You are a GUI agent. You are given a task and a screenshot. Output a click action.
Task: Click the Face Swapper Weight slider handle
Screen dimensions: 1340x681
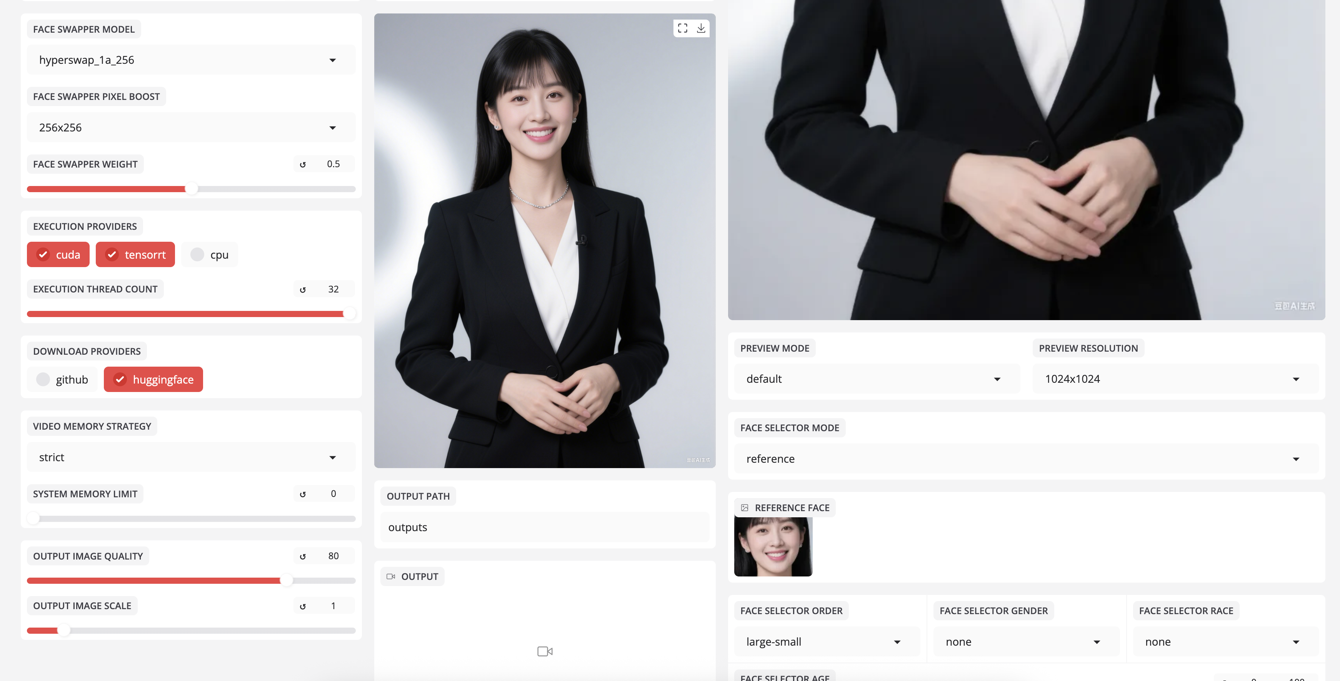tap(192, 189)
